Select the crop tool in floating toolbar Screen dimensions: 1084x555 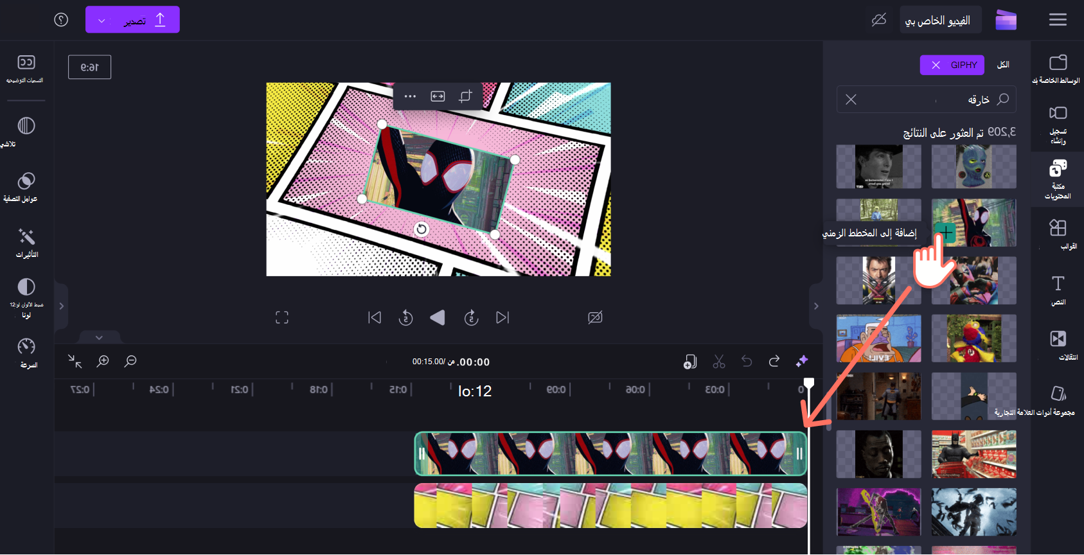point(465,96)
